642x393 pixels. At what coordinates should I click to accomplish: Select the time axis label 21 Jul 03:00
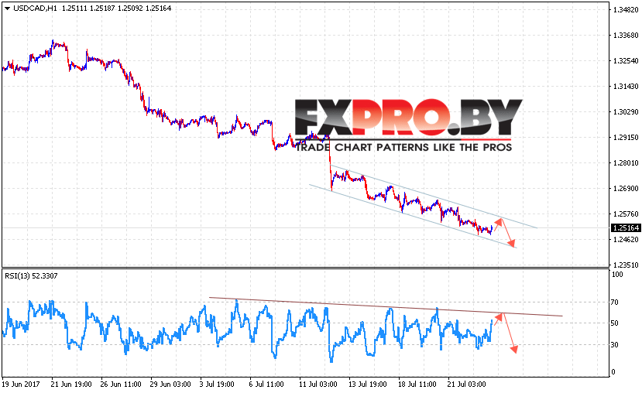[x=467, y=384]
